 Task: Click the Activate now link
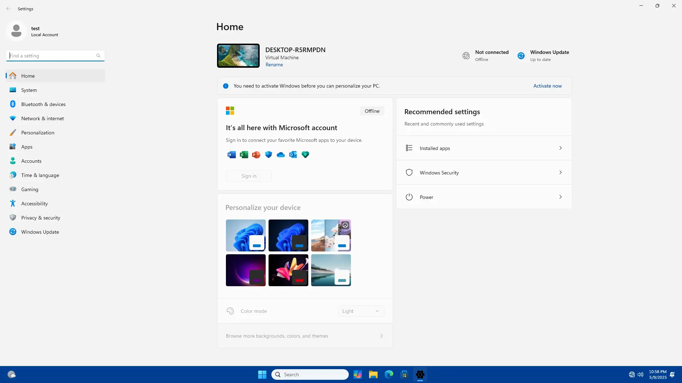[x=547, y=86]
